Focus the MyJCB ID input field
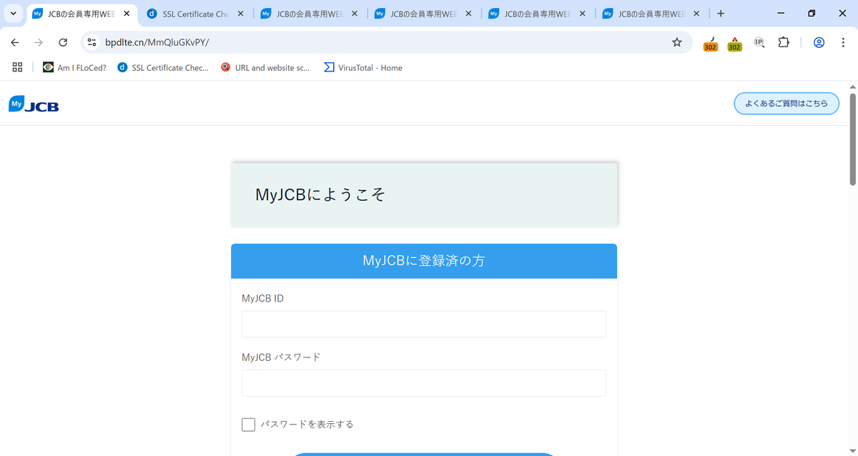Screen dimensions: 858x456 [x=424, y=324]
